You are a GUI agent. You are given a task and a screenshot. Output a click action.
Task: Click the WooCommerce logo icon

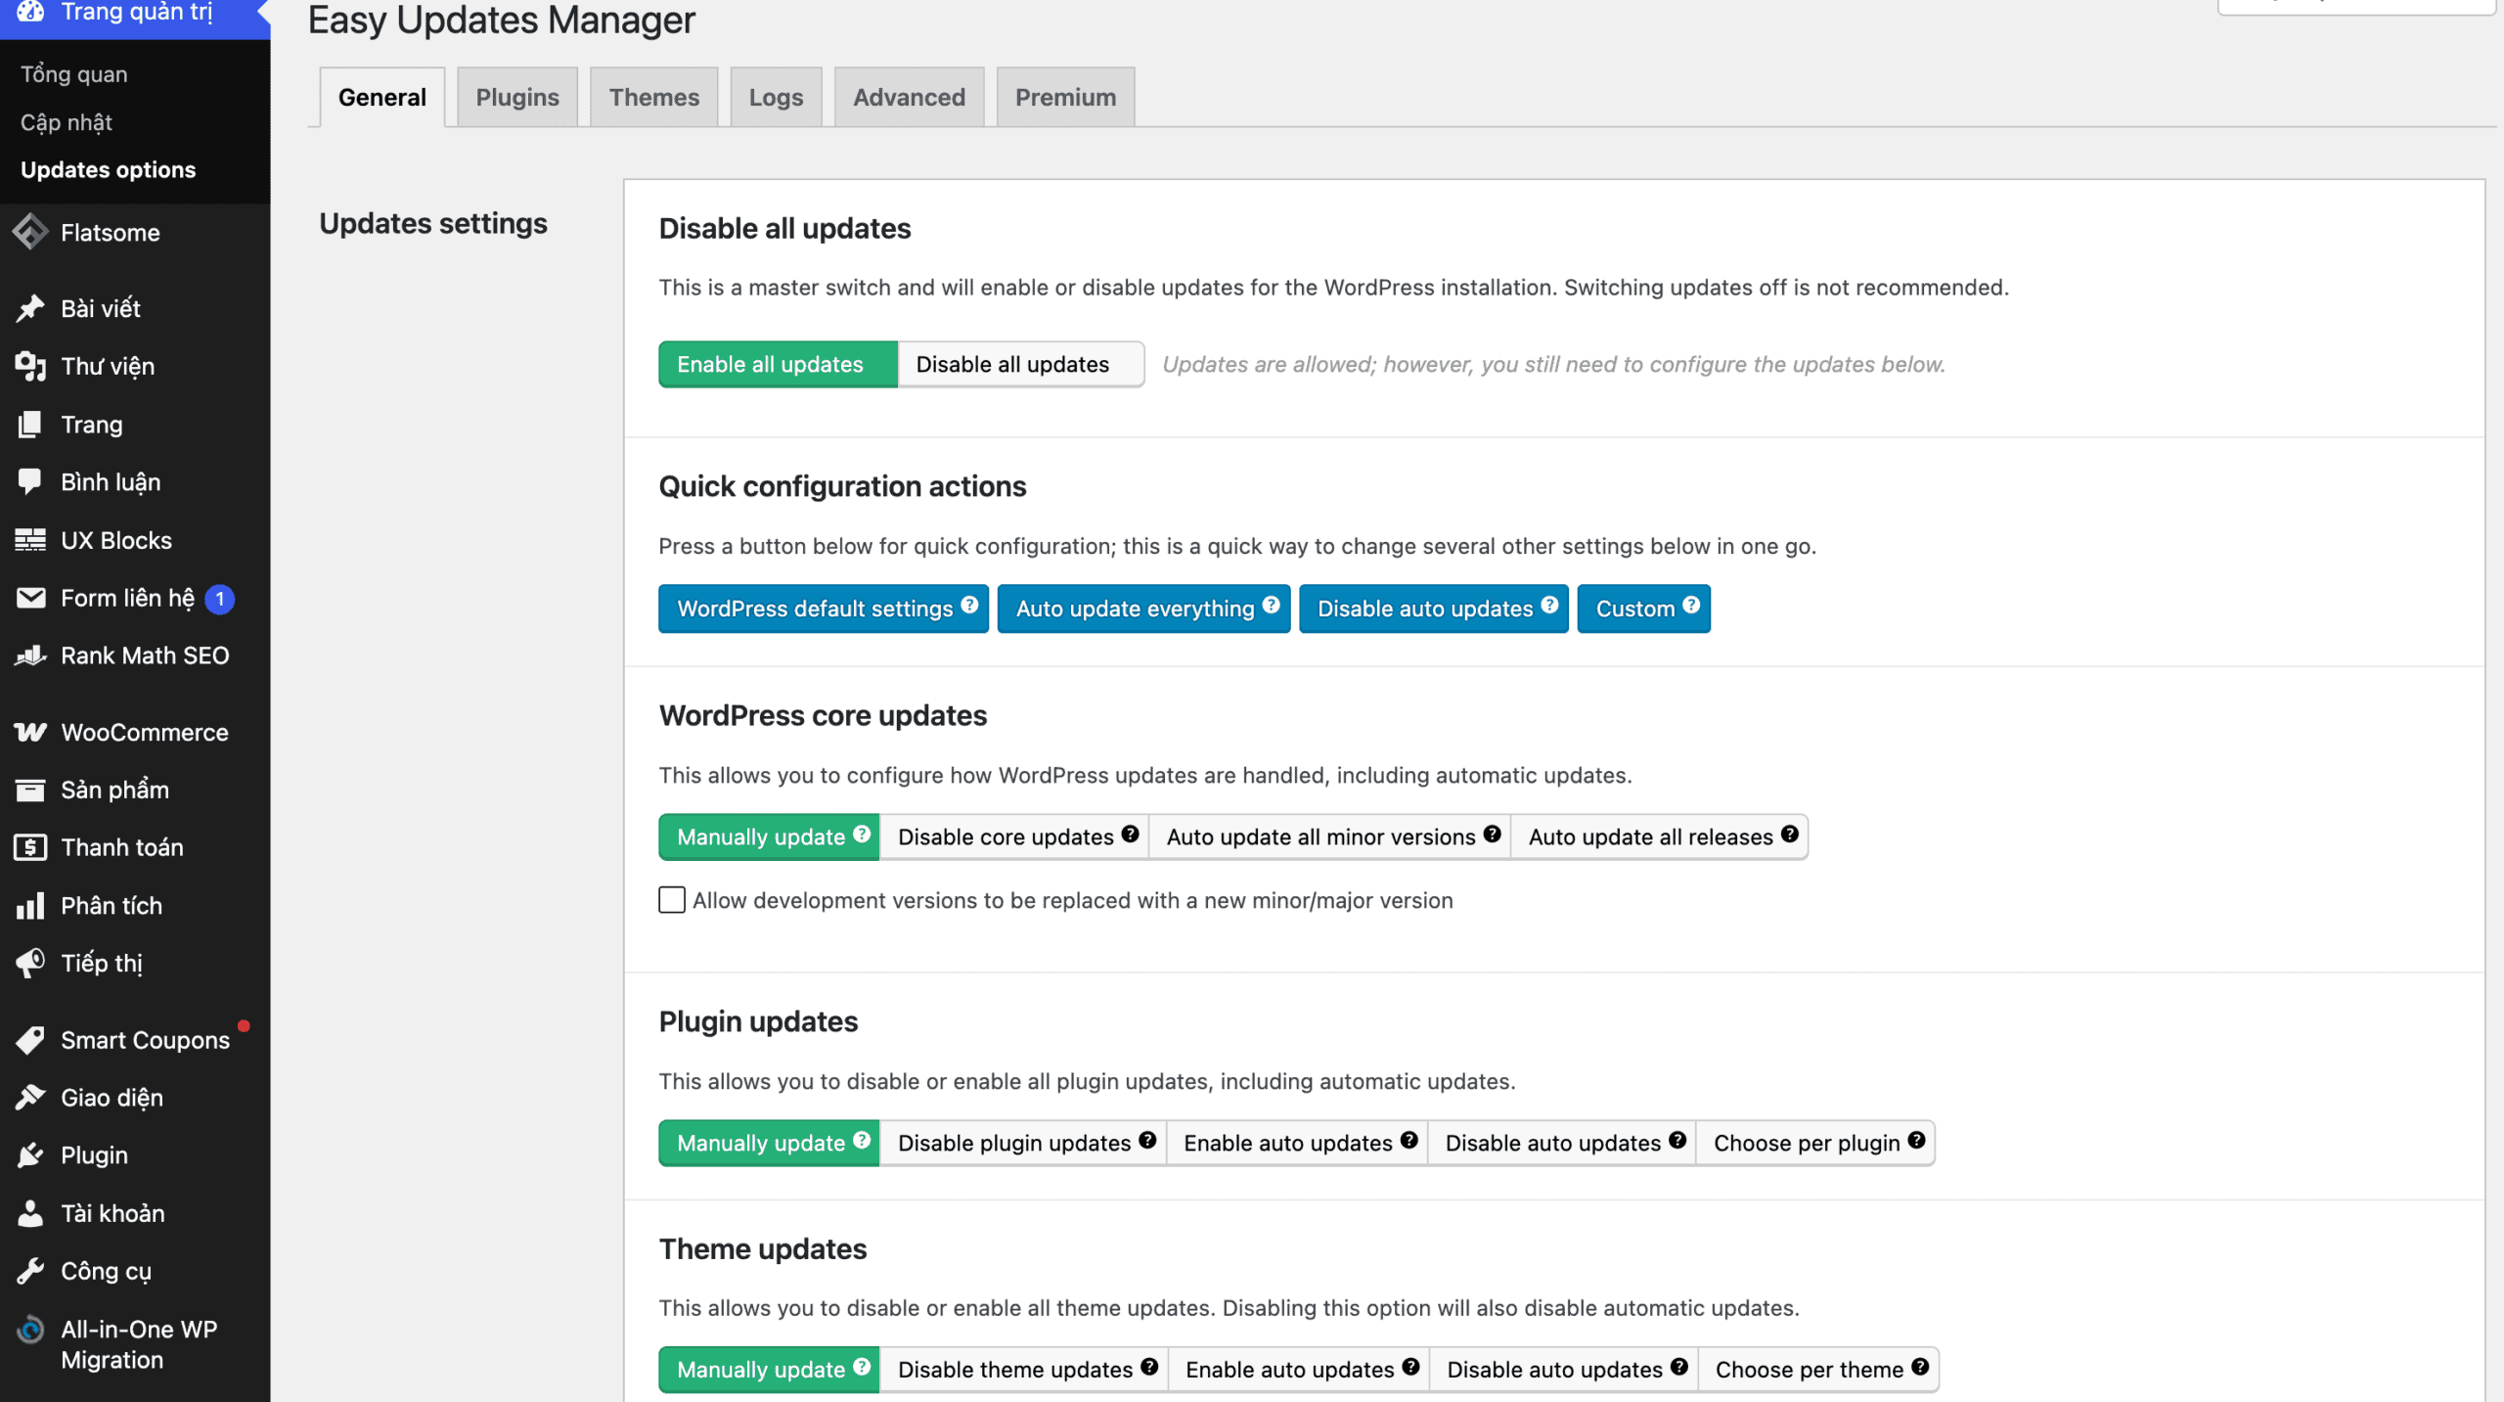30,732
